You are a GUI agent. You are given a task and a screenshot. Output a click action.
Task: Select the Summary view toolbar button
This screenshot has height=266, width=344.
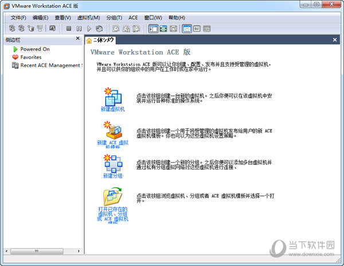coord(187,29)
